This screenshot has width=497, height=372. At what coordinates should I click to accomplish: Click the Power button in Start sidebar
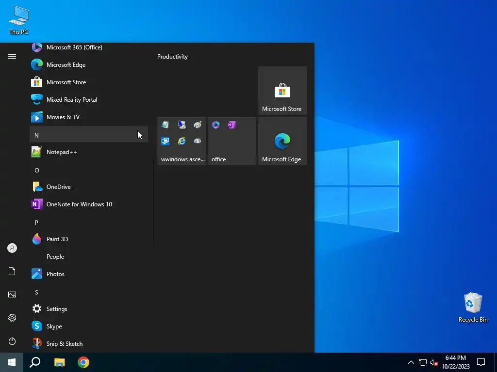[x=12, y=341]
